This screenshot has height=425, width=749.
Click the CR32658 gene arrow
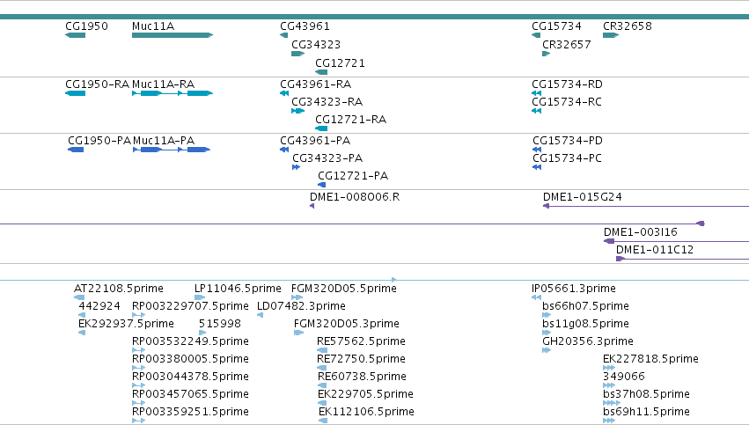coord(611,35)
